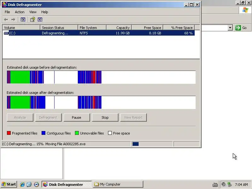Click the Windows flag logo in My Computer
252x189 pixels.
(245, 10)
